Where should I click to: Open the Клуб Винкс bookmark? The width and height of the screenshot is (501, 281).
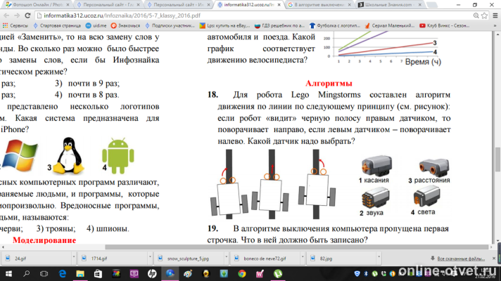(444, 25)
